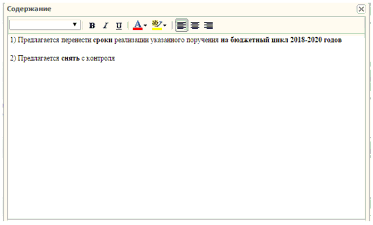Click the bold word 'сроки'

(103, 40)
